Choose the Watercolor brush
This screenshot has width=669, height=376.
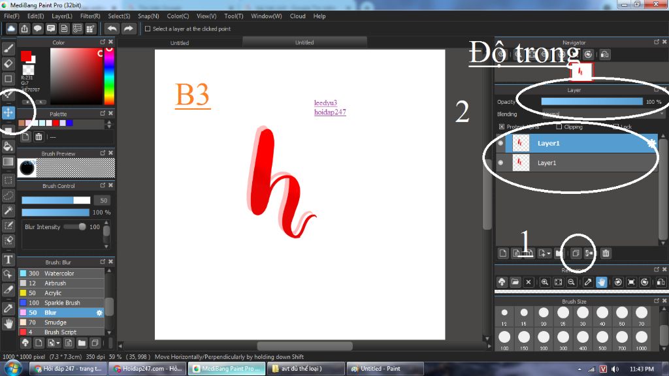[61, 274]
